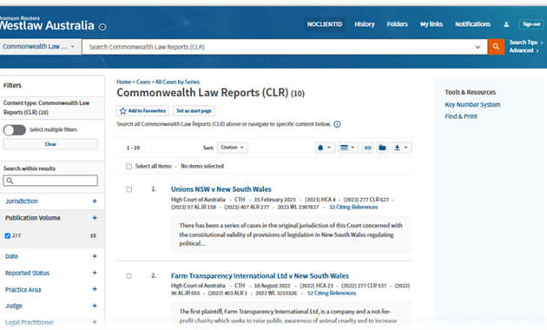Screen dimensions: 547x330
Task: Select checkbox for Farm Transparency International case
Action: (x=129, y=276)
